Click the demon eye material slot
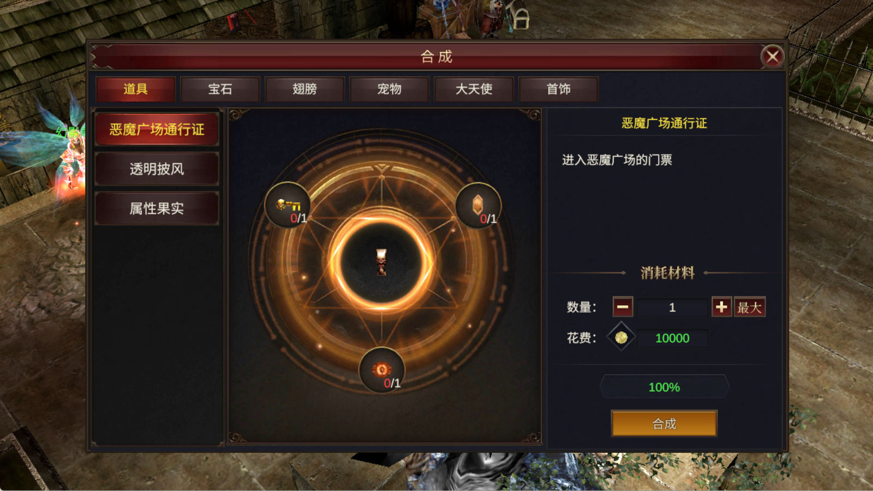 tap(382, 370)
